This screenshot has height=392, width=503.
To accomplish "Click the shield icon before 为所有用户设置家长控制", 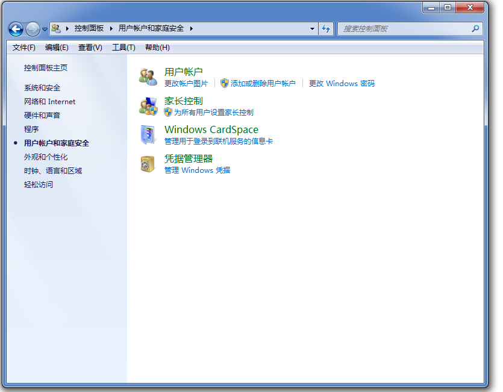I will click(x=168, y=112).
